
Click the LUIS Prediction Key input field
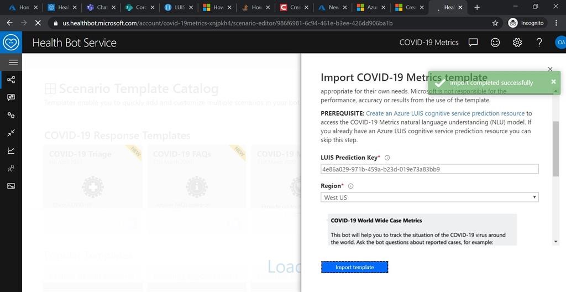[429, 169]
